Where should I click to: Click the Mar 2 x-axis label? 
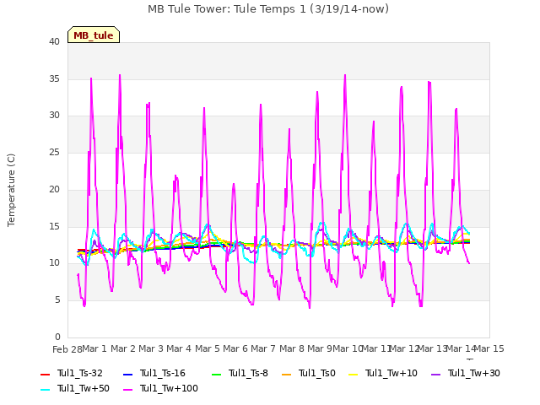coord(123,348)
